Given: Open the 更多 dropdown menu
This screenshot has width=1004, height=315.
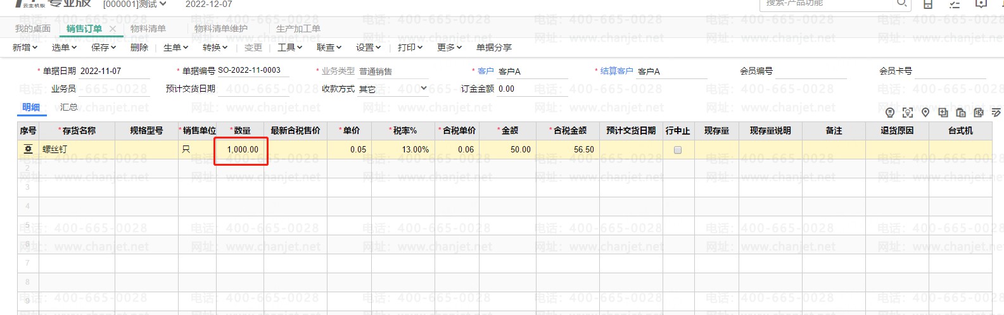Looking at the screenshot, I should click(450, 47).
